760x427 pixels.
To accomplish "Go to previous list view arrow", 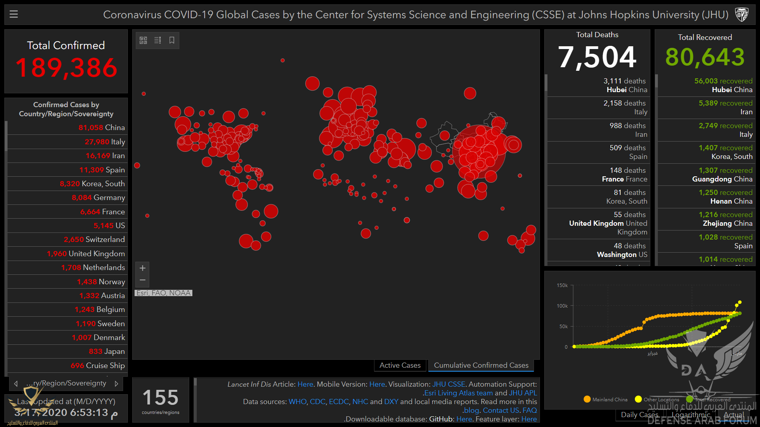I will coord(16,384).
